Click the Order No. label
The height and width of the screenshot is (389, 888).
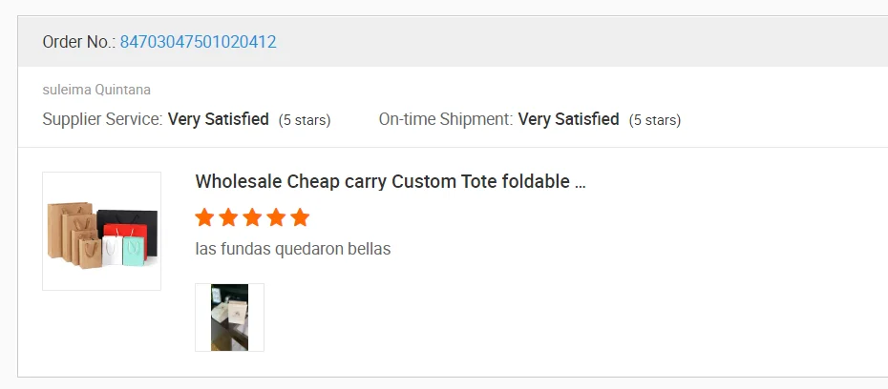point(78,42)
